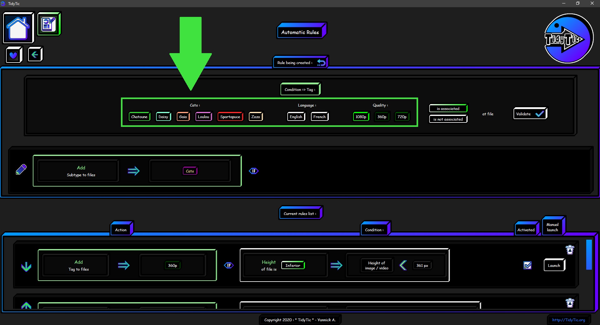This screenshot has height=325, width=600.
Task: Select the Chatoune cat tag
Action: [x=139, y=117]
